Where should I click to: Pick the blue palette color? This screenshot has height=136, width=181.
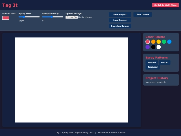[169, 42]
